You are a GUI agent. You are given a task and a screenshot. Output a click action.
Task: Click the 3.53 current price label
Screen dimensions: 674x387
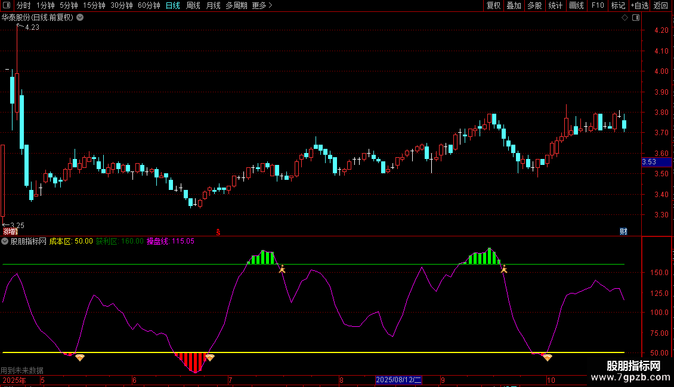click(x=649, y=161)
